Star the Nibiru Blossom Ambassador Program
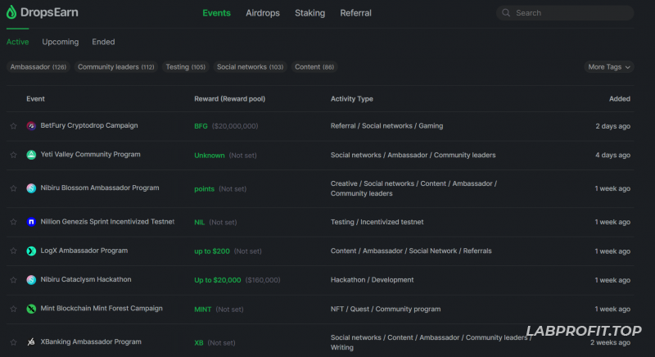This screenshot has width=655, height=357. pos(13,188)
